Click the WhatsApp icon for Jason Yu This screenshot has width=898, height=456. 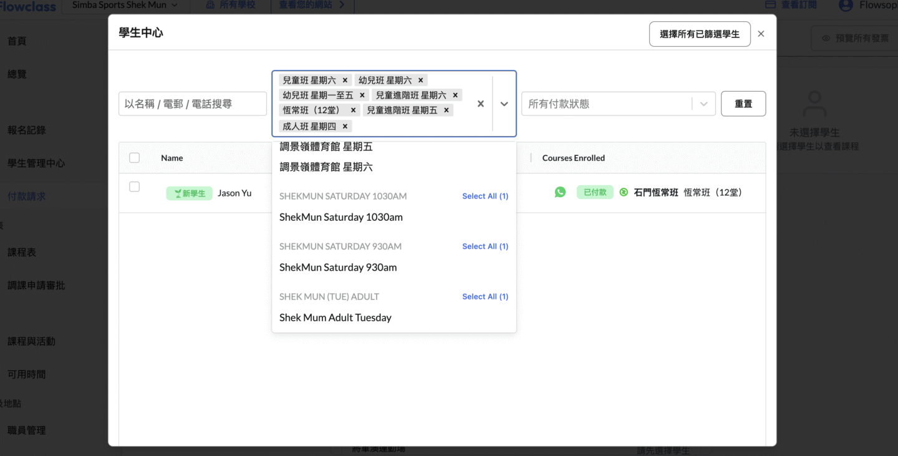[x=560, y=192]
